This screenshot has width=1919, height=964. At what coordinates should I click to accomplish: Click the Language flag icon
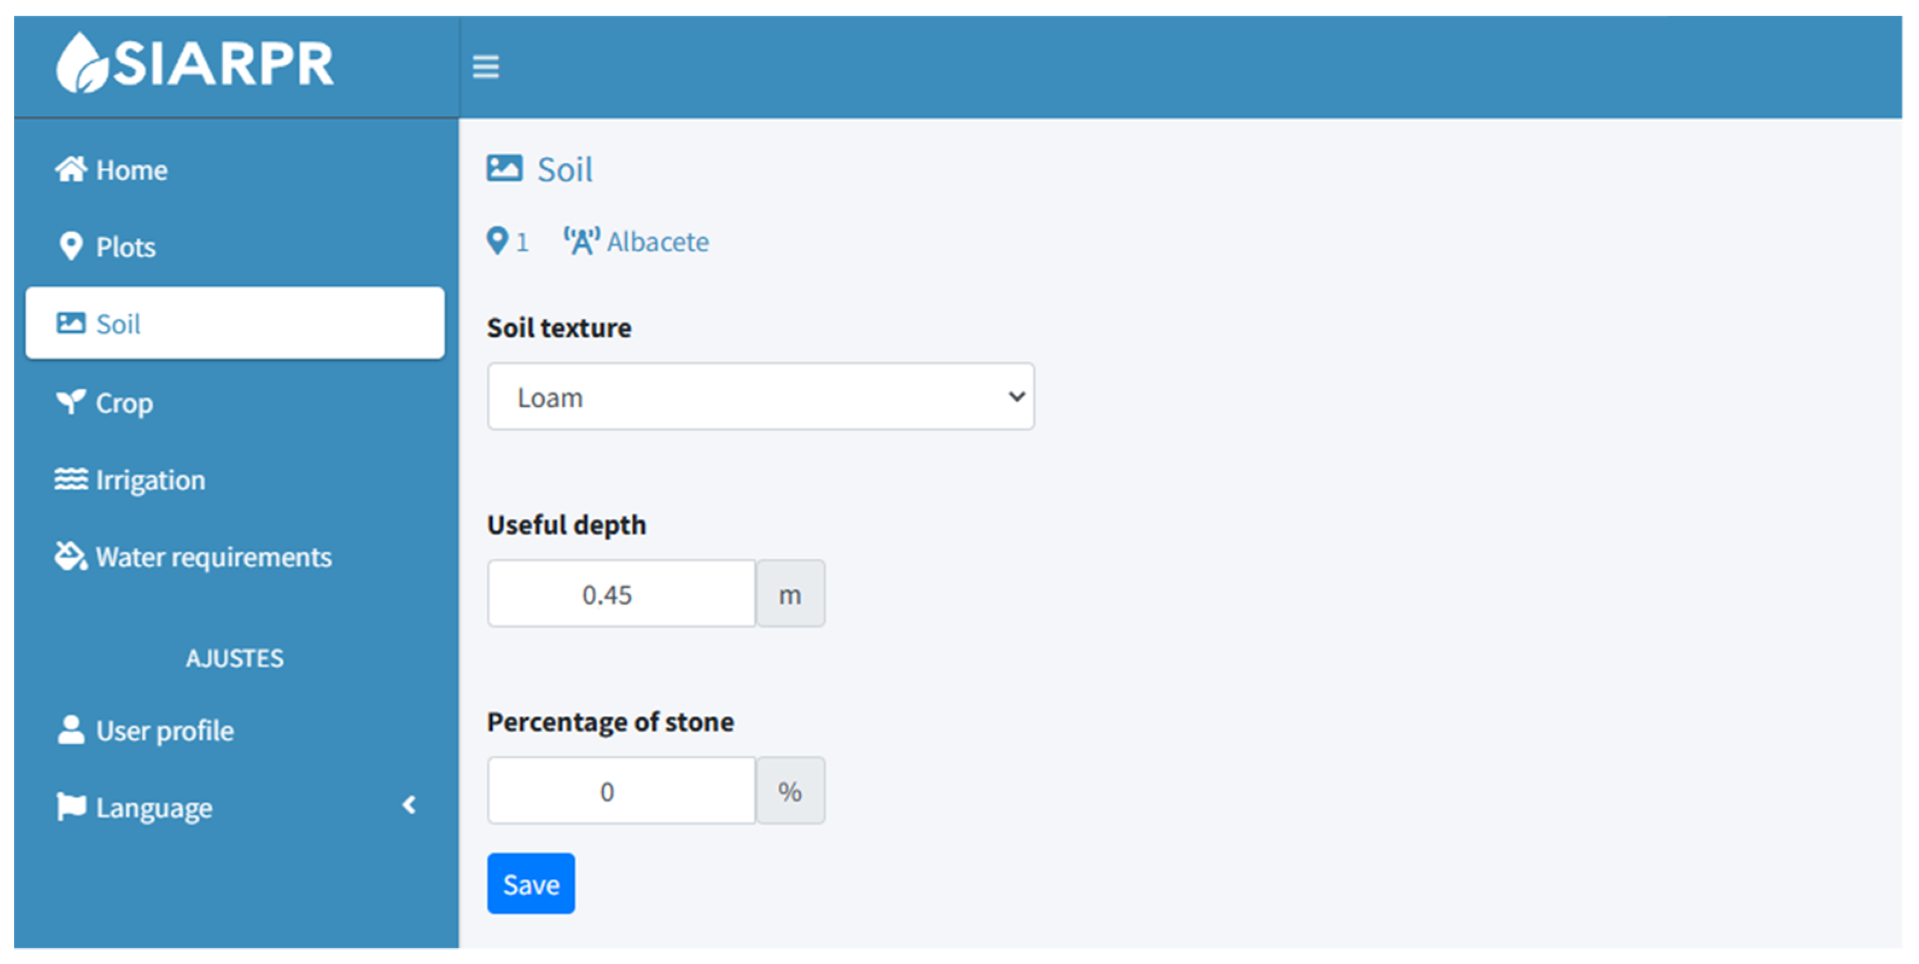click(x=71, y=807)
